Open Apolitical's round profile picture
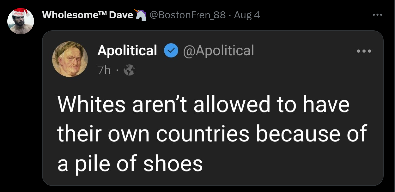Viewport: 395px width, 192px height. (x=70, y=59)
